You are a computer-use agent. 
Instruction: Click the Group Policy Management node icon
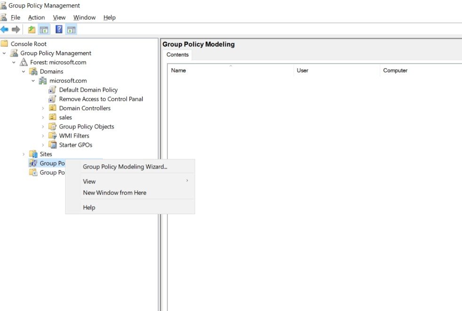[x=14, y=53]
